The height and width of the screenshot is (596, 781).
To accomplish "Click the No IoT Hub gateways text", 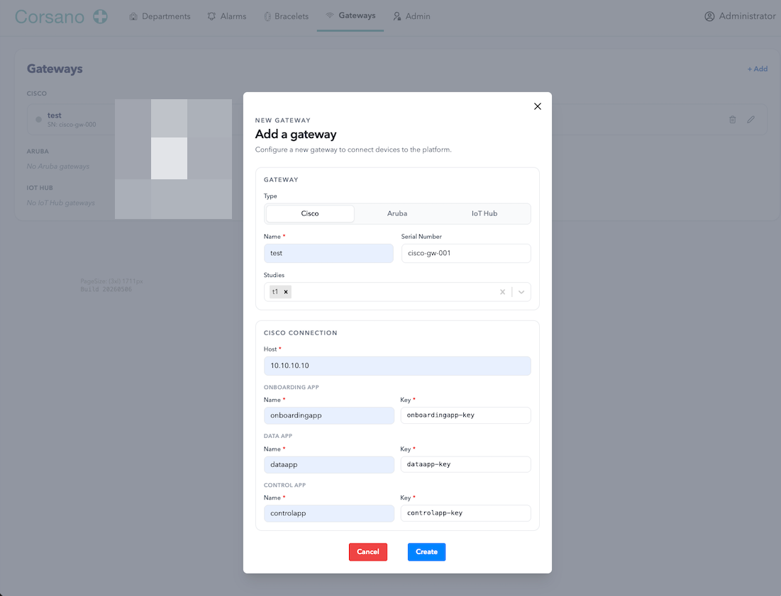I will [61, 203].
